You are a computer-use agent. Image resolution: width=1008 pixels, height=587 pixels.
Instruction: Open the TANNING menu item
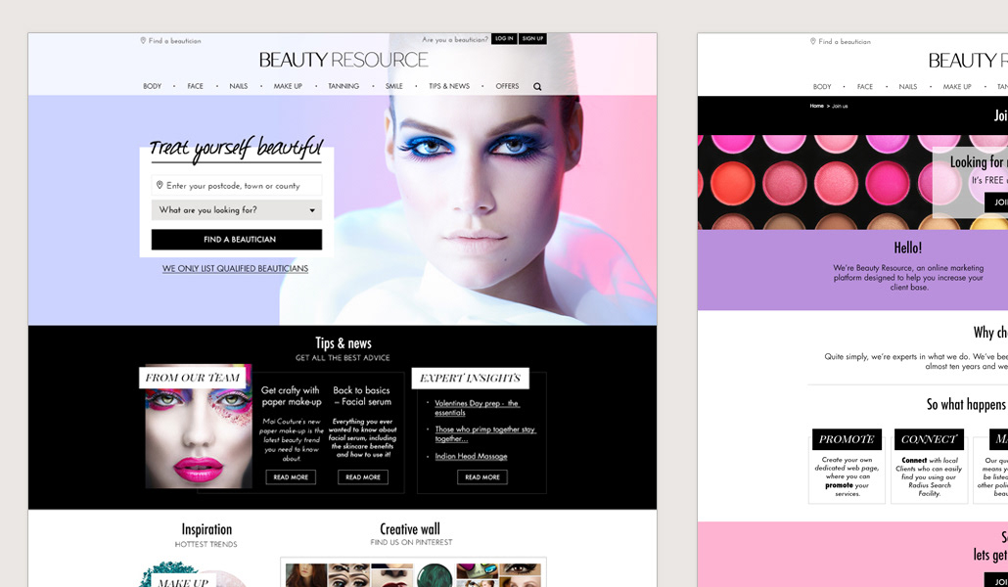(x=344, y=86)
